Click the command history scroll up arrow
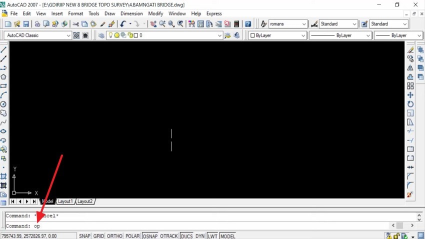This screenshot has width=425, height=239. (x=419, y=215)
